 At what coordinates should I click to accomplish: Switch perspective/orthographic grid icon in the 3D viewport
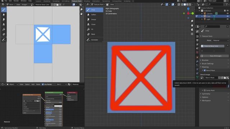pos(192,34)
